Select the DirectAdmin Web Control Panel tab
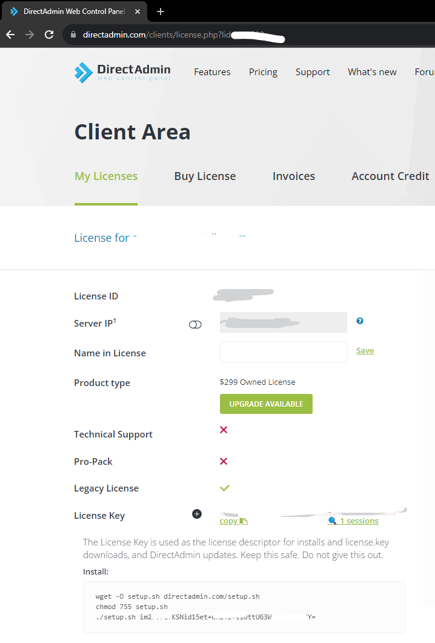Viewport: 435px width, 643px height. [74, 12]
